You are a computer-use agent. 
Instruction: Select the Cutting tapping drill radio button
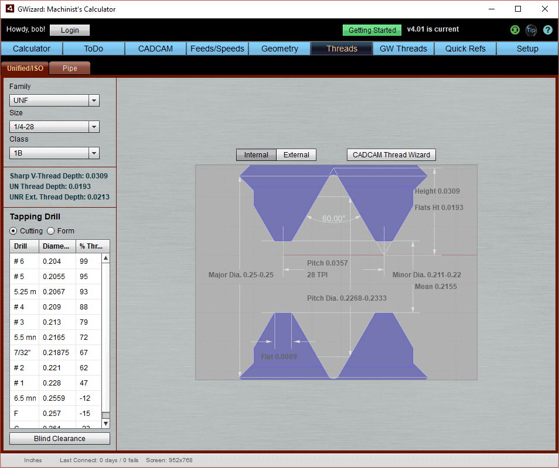pyautogui.click(x=13, y=231)
